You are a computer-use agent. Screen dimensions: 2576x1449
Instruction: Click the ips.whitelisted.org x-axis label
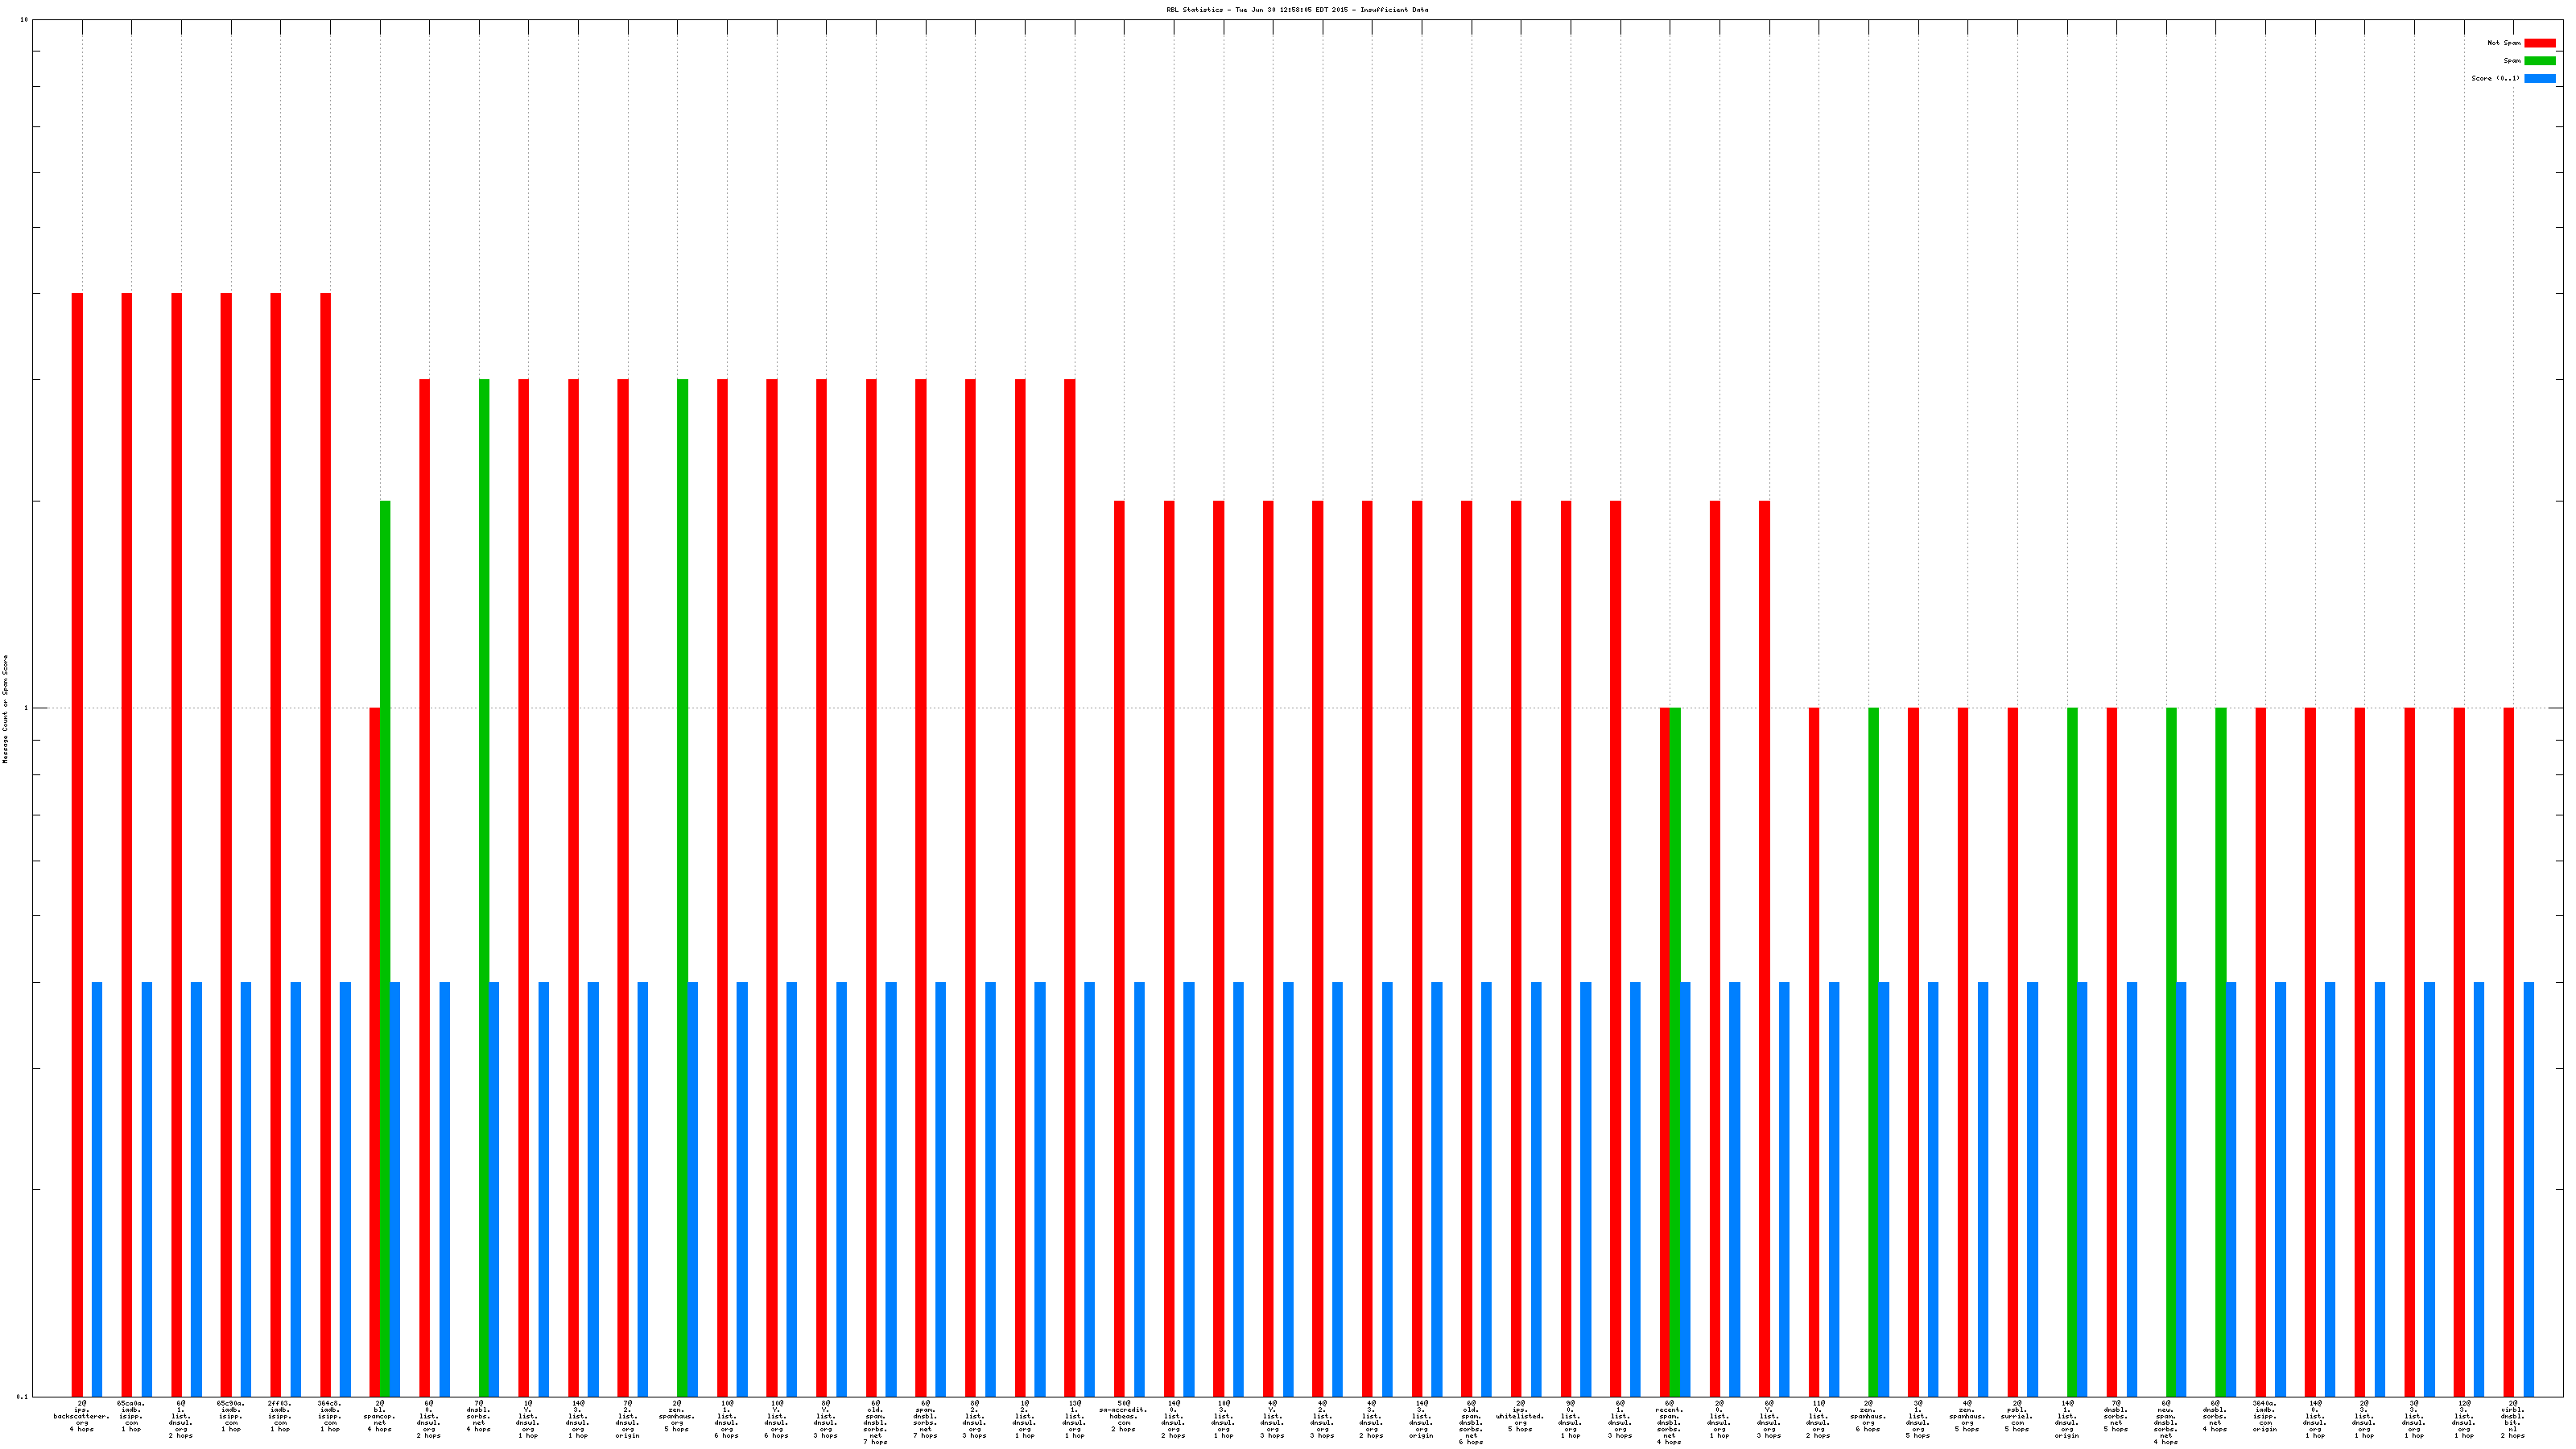coord(1520,1416)
